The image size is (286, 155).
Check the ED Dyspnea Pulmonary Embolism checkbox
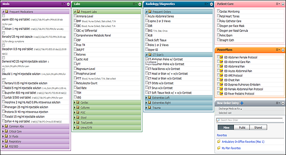pyautogui.click(x=218, y=84)
